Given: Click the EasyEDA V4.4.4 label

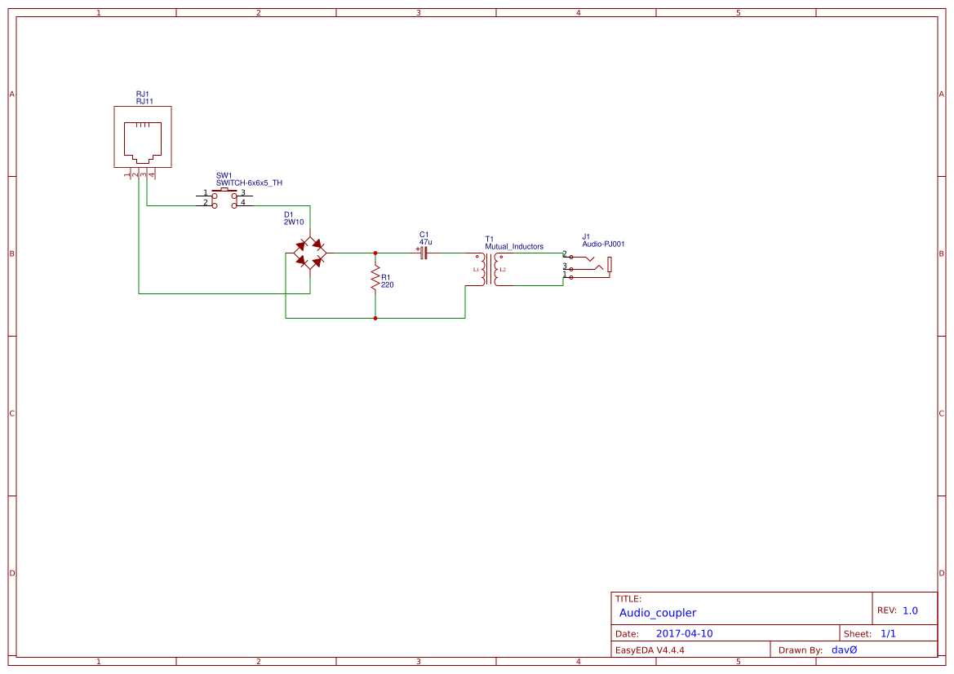Looking at the screenshot, I should [650, 650].
